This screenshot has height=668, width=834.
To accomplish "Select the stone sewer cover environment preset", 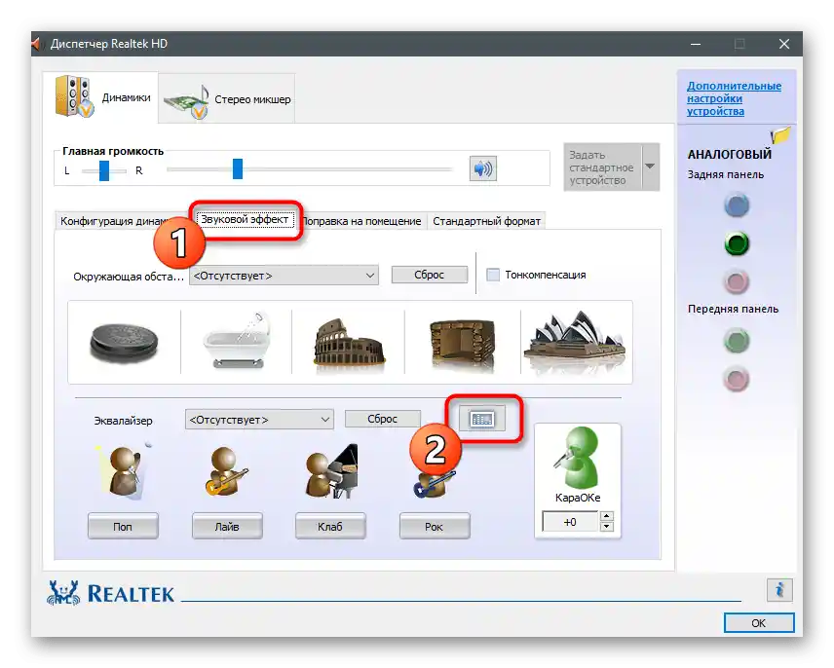I will (x=124, y=342).
